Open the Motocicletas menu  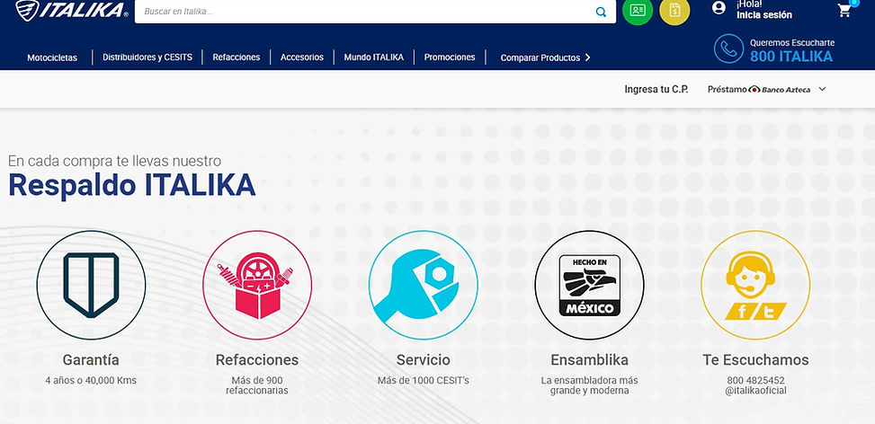(52, 57)
